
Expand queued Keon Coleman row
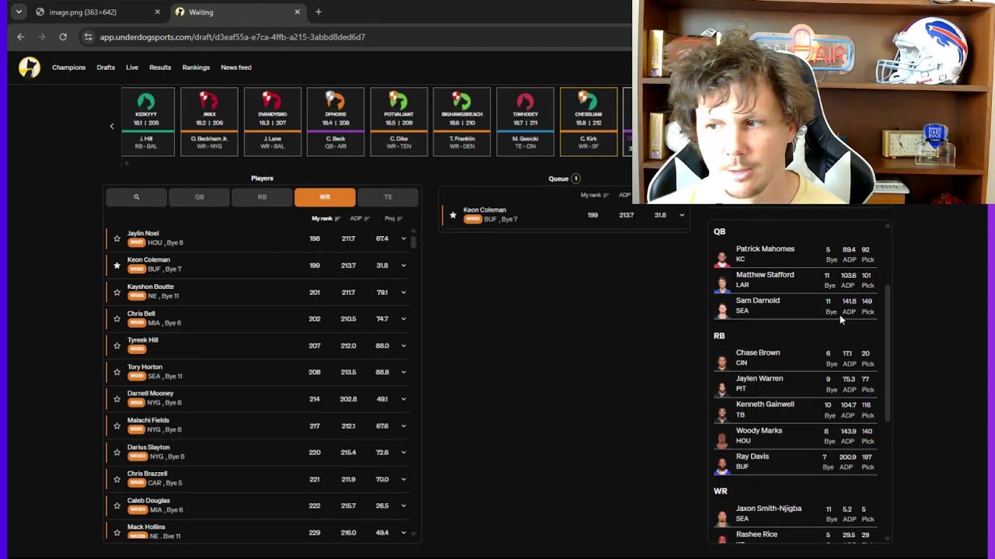tap(682, 215)
